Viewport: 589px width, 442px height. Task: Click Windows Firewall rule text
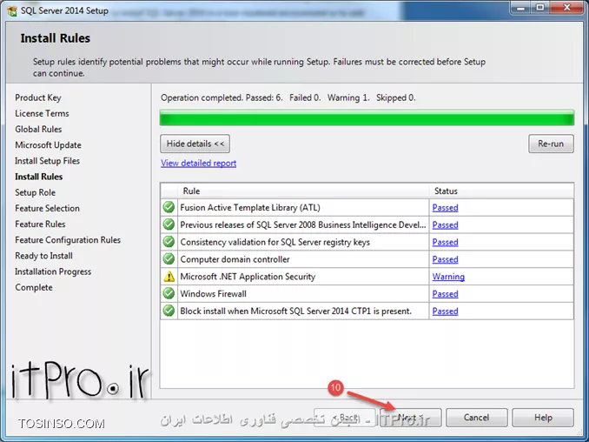tap(214, 294)
